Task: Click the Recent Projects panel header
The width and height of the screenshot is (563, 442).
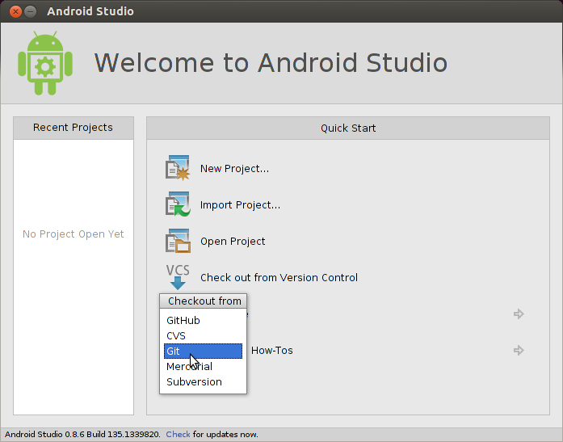Action: 73,128
